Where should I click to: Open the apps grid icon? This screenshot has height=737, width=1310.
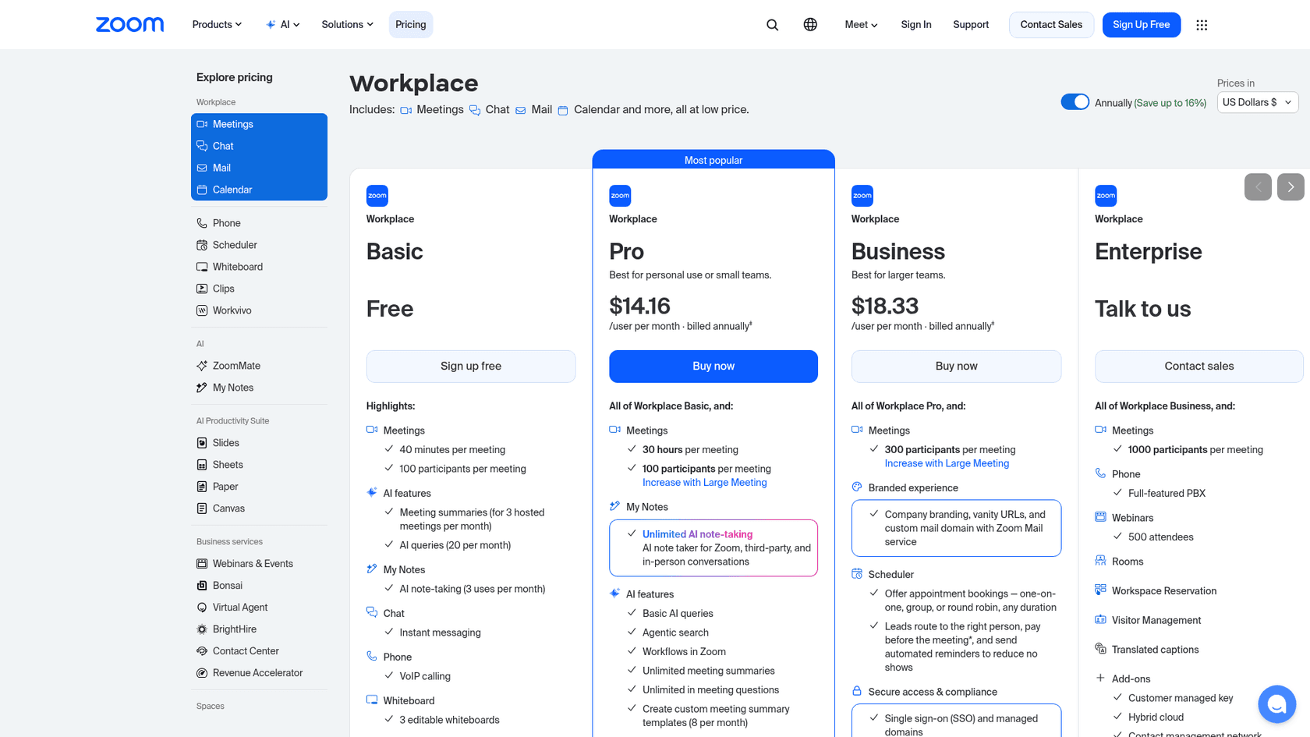[x=1202, y=25]
